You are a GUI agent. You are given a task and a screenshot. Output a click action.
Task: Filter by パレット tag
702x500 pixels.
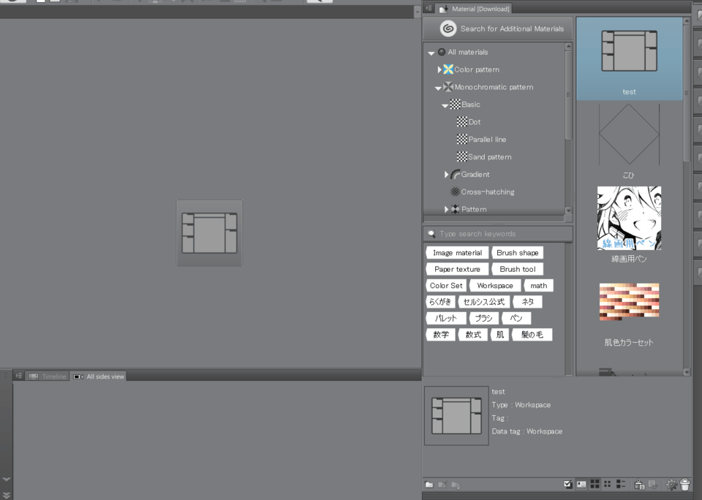point(446,318)
